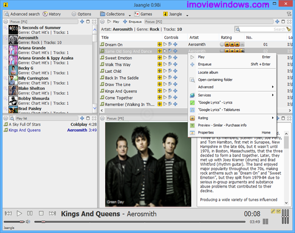Open the Advanced submenu
The height and width of the screenshot is (233, 295).
click(232, 87)
